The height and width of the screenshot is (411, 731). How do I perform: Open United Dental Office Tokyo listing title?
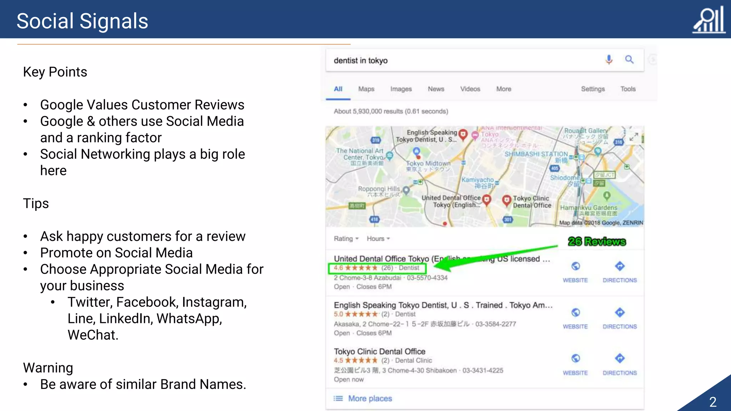pyautogui.click(x=442, y=259)
